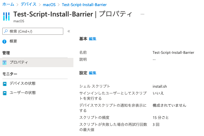204x136 pixels.
Task: Go to デバイス breadcrumb link
Action: [28, 4]
